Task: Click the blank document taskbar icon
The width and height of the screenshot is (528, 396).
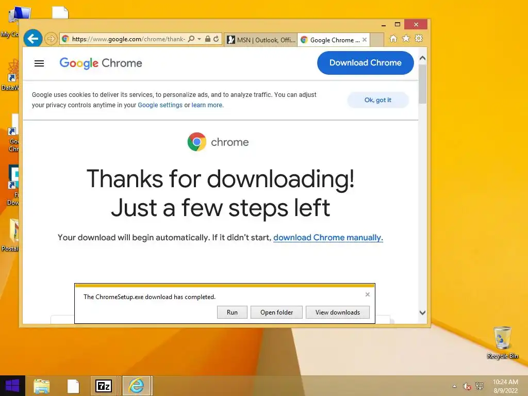Action: [73, 386]
